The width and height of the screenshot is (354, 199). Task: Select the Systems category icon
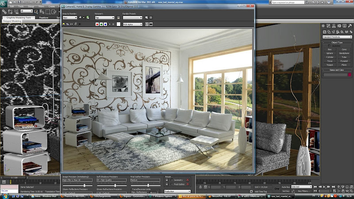click(351, 32)
